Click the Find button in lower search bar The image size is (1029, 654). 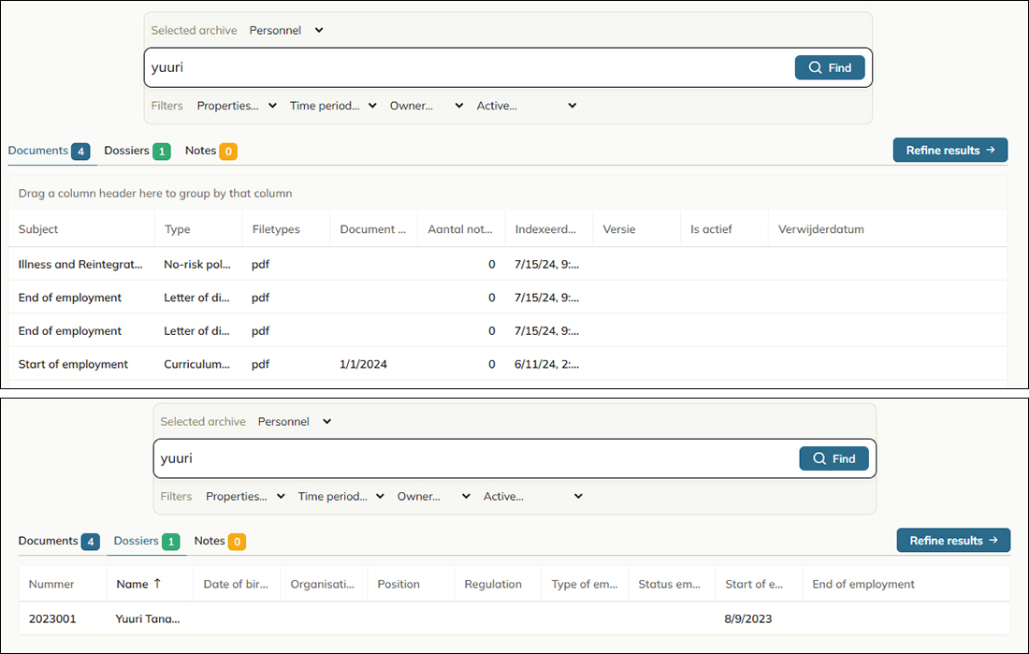pos(833,458)
